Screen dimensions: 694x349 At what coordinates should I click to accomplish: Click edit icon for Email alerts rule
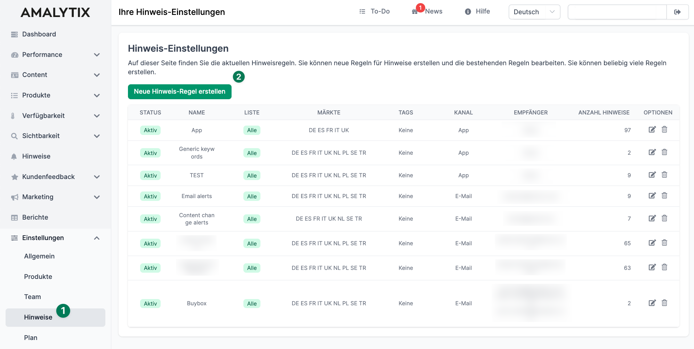coord(652,196)
